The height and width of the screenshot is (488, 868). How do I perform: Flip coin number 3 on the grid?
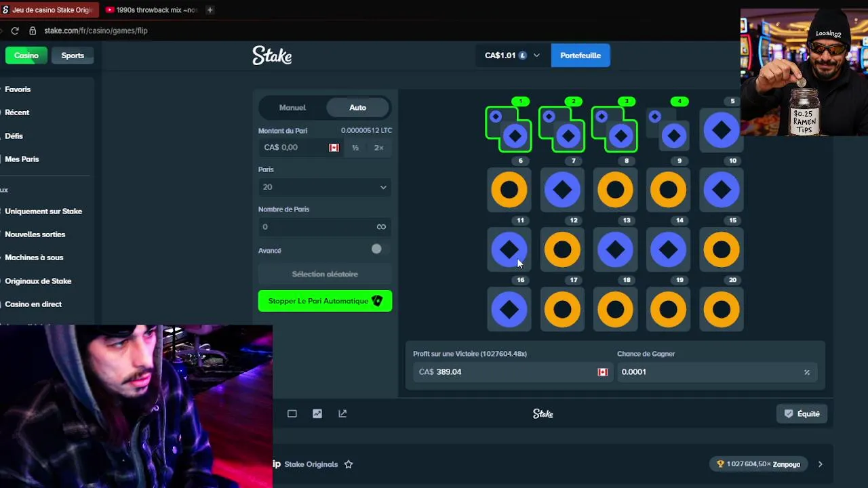pyautogui.click(x=614, y=129)
